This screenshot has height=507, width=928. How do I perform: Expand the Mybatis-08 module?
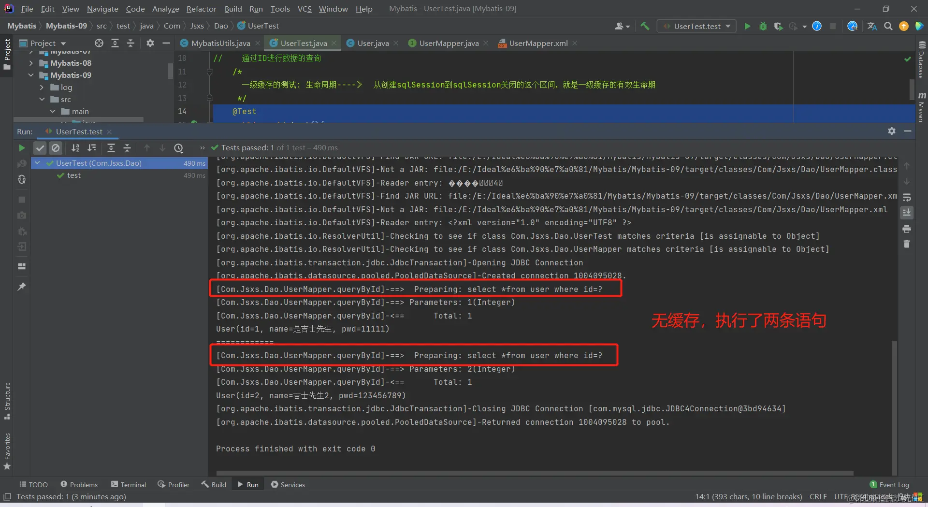pos(31,63)
